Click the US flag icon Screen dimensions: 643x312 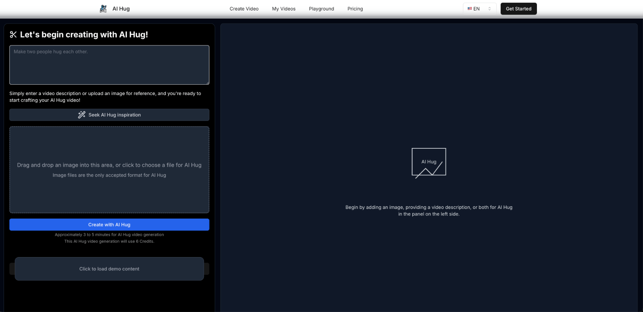click(x=469, y=9)
